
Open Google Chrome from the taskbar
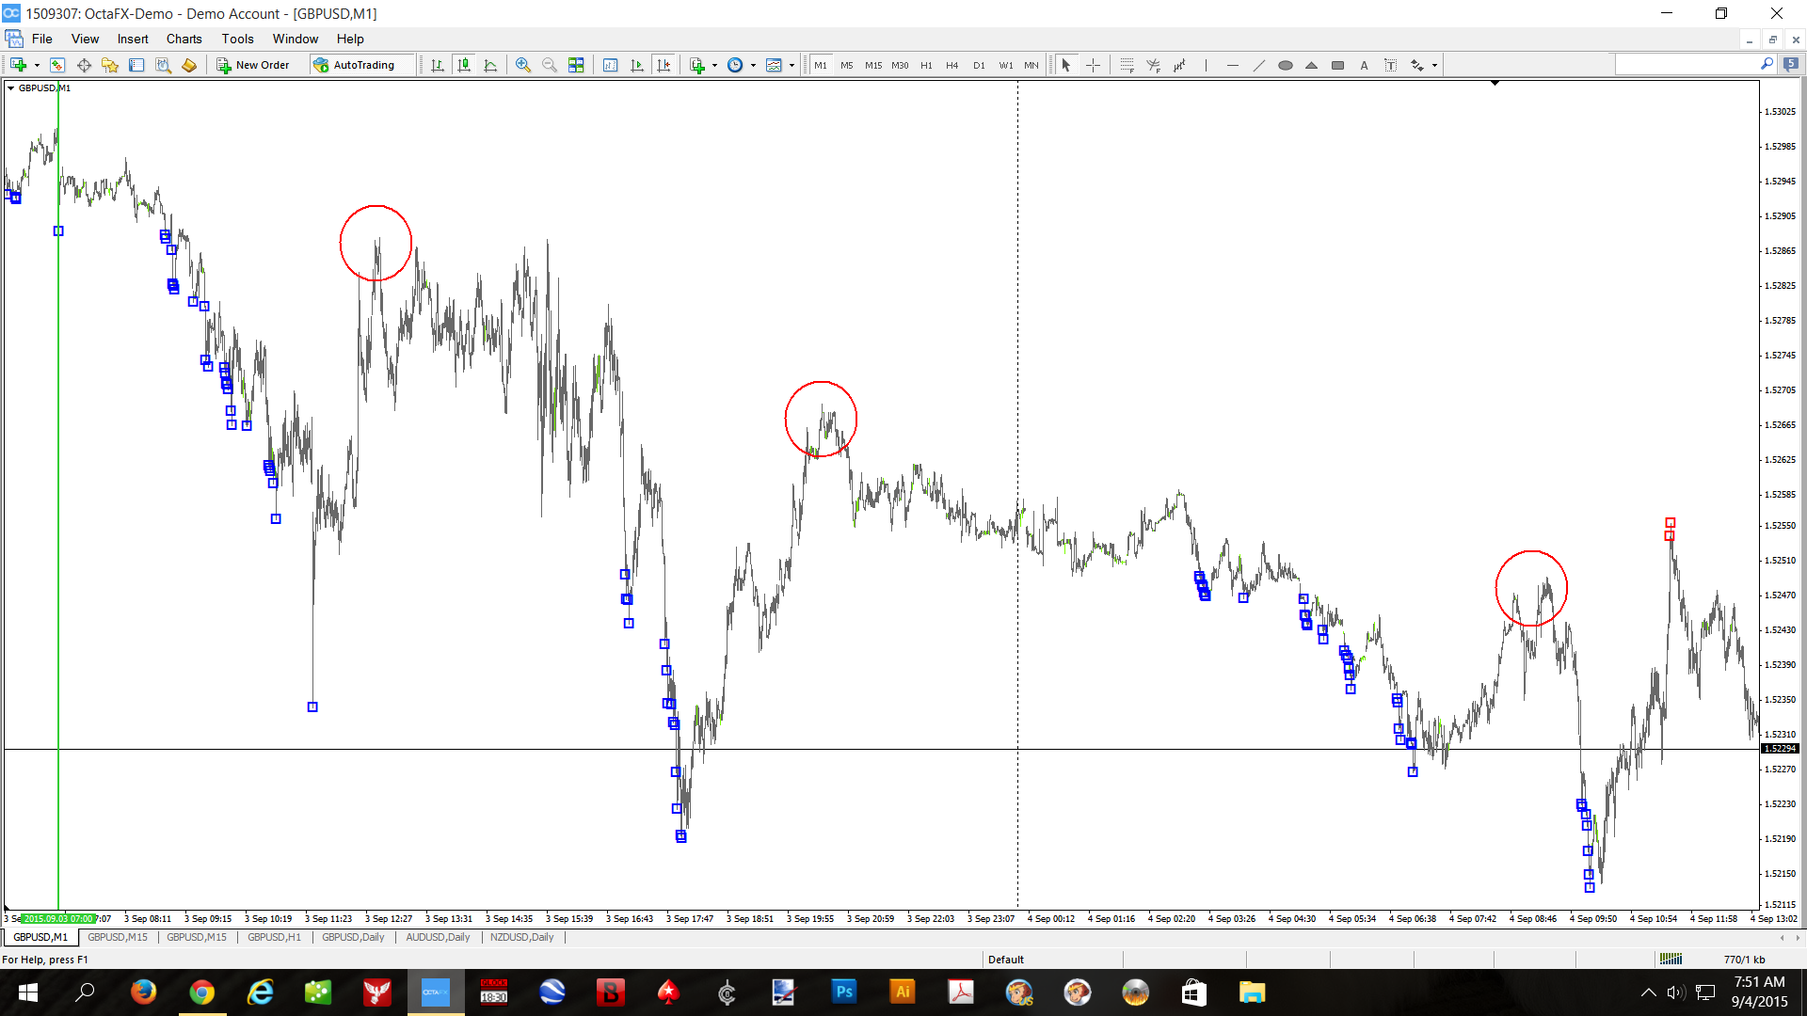click(201, 992)
